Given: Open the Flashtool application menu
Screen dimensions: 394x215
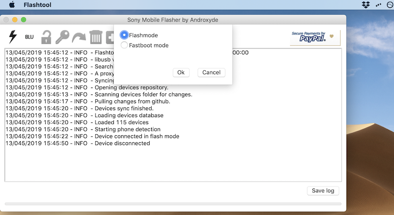Looking at the screenshot, I should [x=39, y=5].
